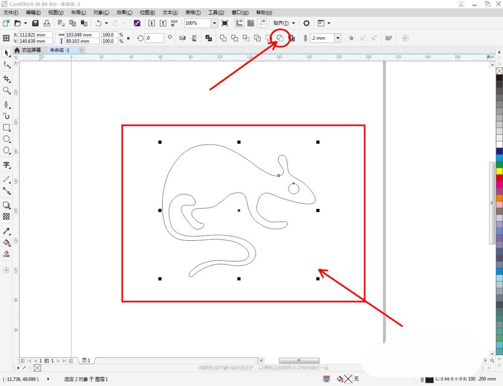Select the Color Eyedropper tool
The height and width of the screenshot is (386, 503).
[x=7, y=231]
